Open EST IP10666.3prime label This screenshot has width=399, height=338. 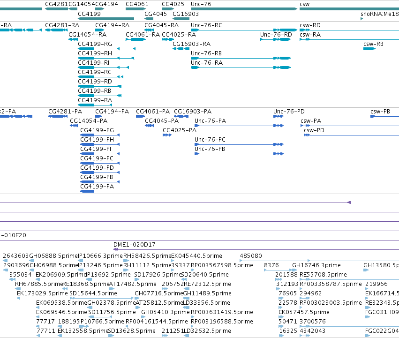point(100,256)
